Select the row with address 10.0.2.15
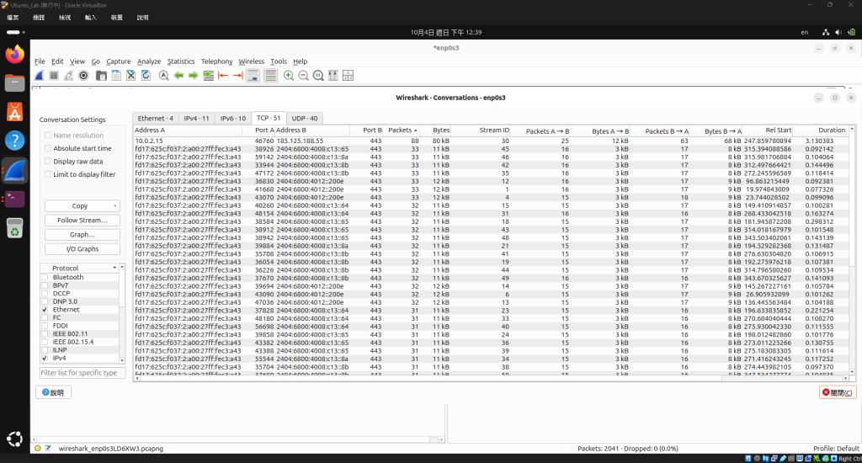The height and width of the screenshot is (463, 862). tap(491, 141)
